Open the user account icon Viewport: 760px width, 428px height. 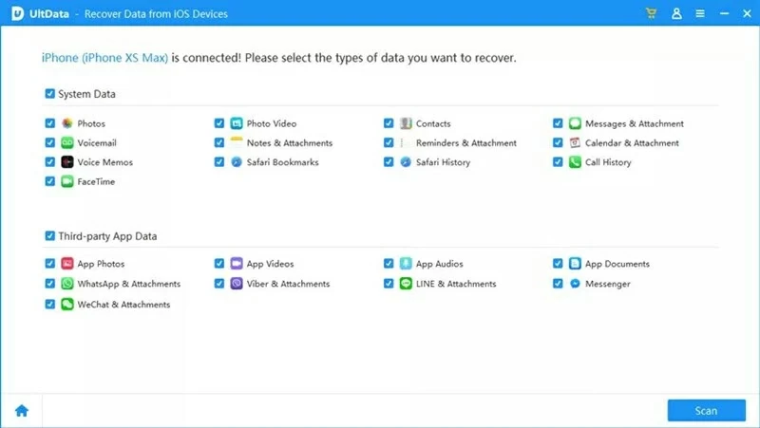pyautogui.click(x=676, y=13)
